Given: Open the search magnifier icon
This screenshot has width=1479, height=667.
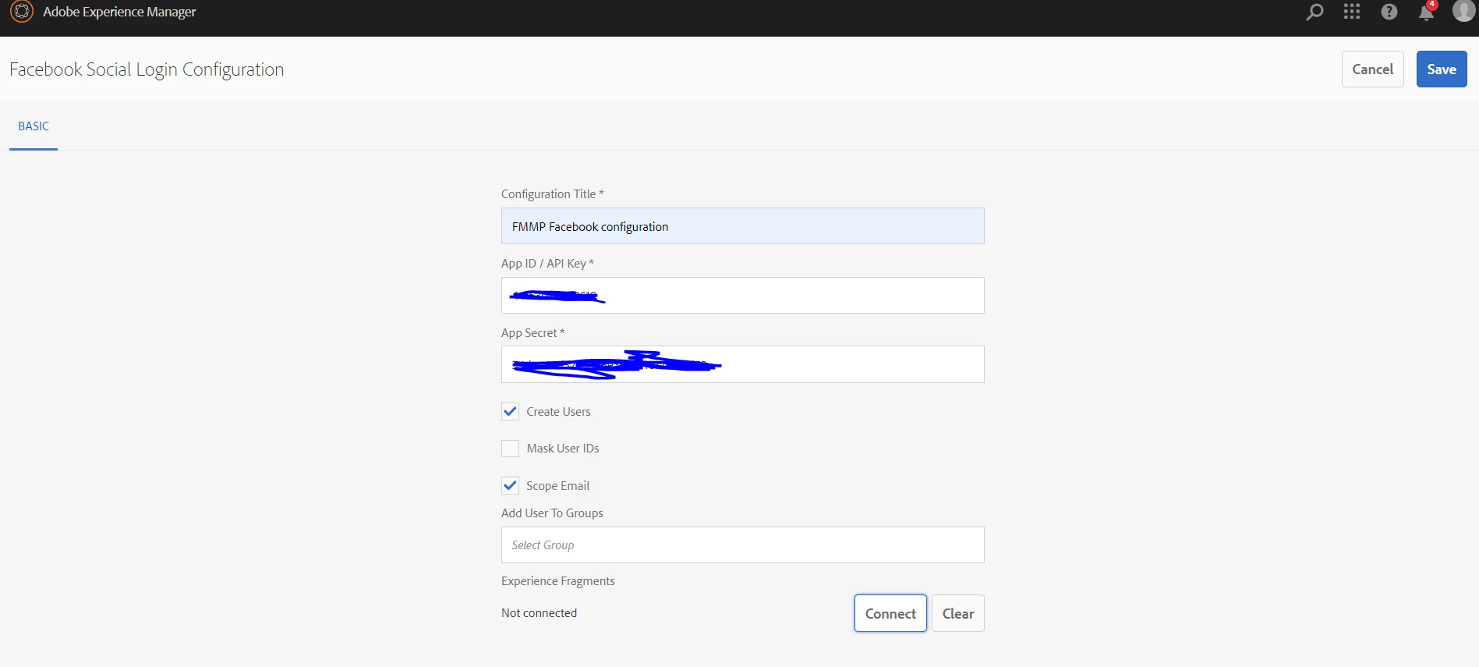Looking at the screenshot, I should click(1314, 12).
